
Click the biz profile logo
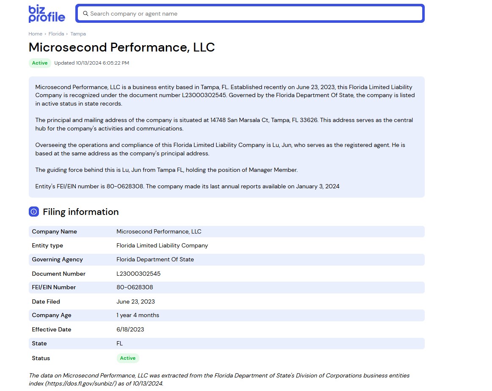click(47, 14)
